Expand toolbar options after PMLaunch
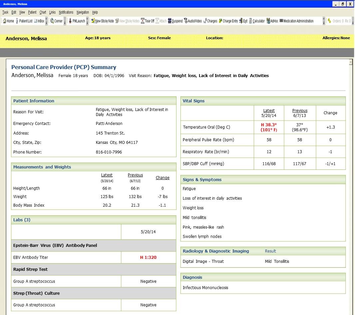355x315 pixels. point(87,21)
